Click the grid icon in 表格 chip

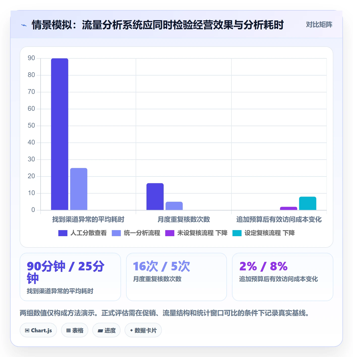coord(68,331)
